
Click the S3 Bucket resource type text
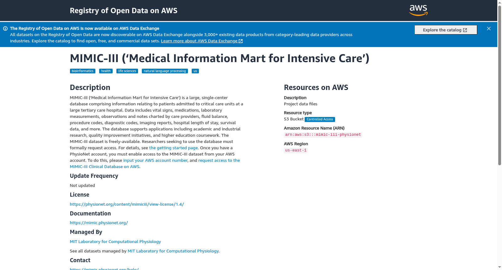coord(294,119)
